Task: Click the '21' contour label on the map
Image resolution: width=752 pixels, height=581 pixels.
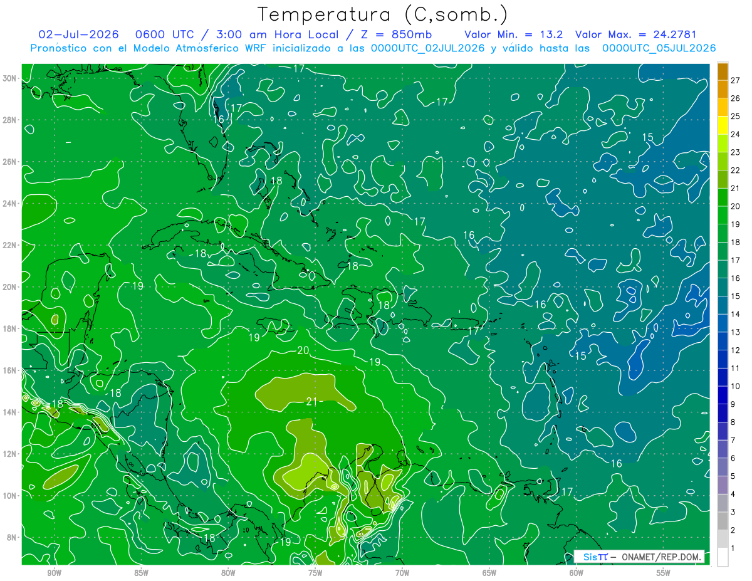Action: pos(312,402)
